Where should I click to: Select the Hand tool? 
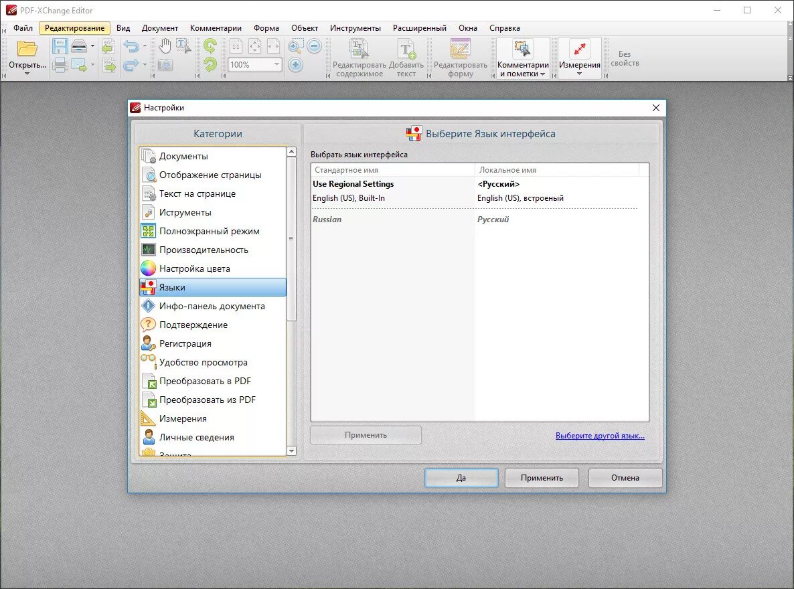(x=165, y=46)
